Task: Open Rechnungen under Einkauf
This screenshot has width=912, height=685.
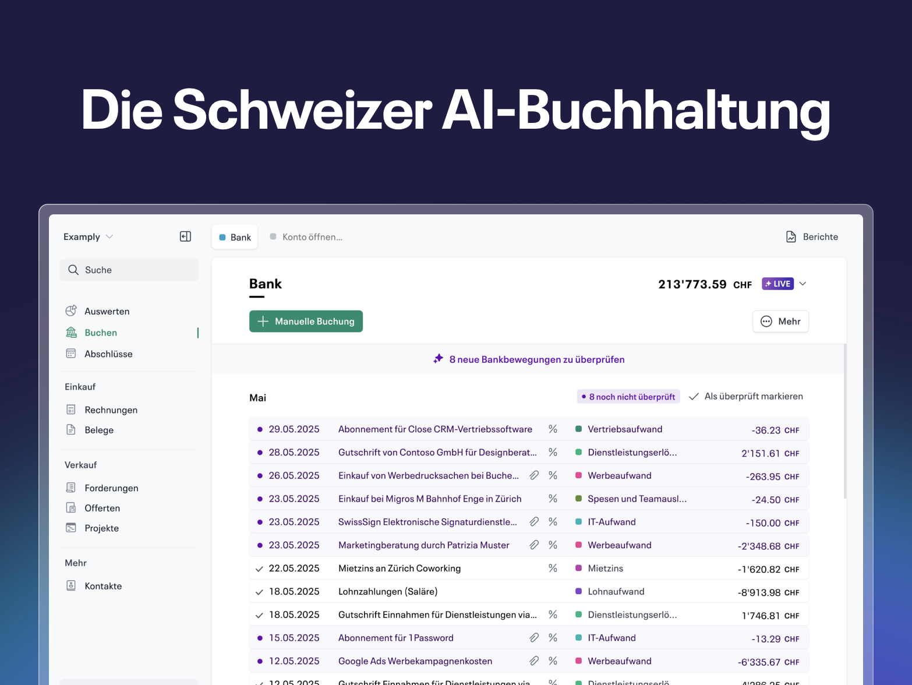Action: [x=111, y=410]
